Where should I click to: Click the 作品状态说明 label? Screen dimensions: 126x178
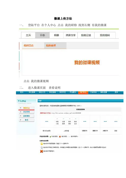click(44, 136)
